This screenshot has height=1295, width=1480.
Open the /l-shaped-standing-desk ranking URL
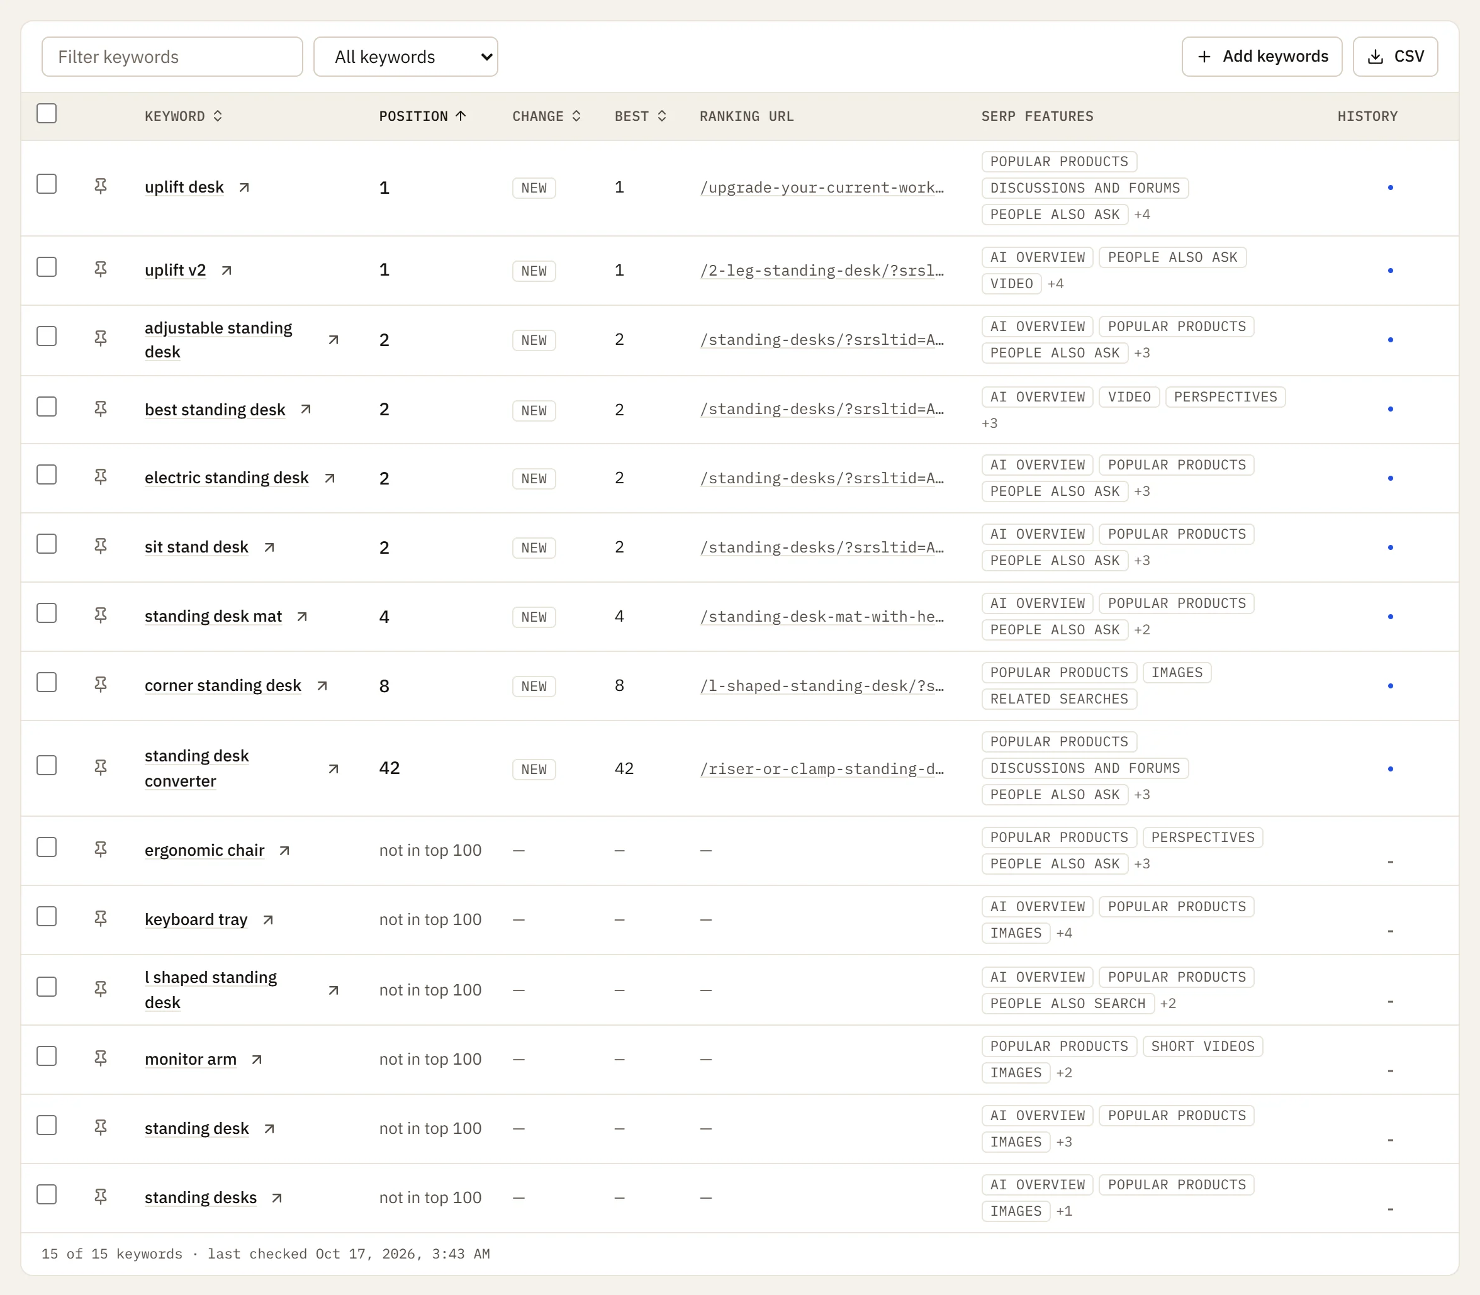point(822,686)
